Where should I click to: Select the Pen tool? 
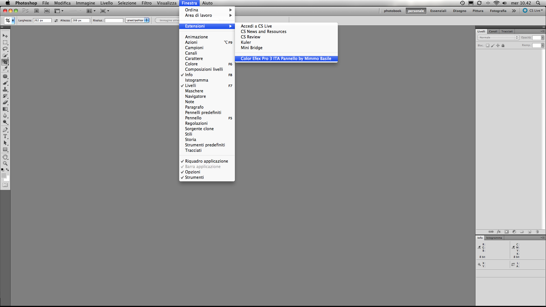coord(5,130)
